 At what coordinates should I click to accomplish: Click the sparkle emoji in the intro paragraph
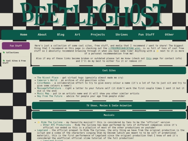tap(157, 51)
